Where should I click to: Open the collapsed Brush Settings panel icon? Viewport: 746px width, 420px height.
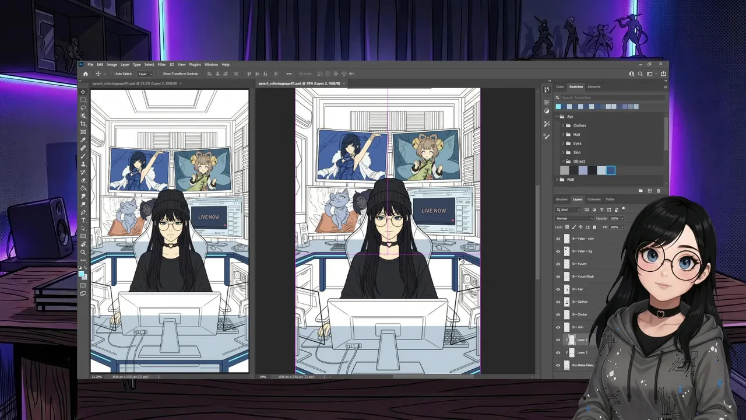pyautogui.click(x=547, y=136)
